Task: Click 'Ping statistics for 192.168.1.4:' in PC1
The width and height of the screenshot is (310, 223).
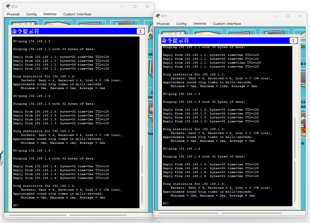Action: pyautogui.click(x=194, y=184)
